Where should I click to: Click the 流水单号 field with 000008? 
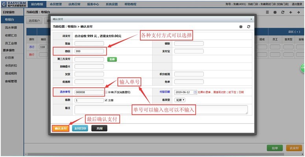89,92
